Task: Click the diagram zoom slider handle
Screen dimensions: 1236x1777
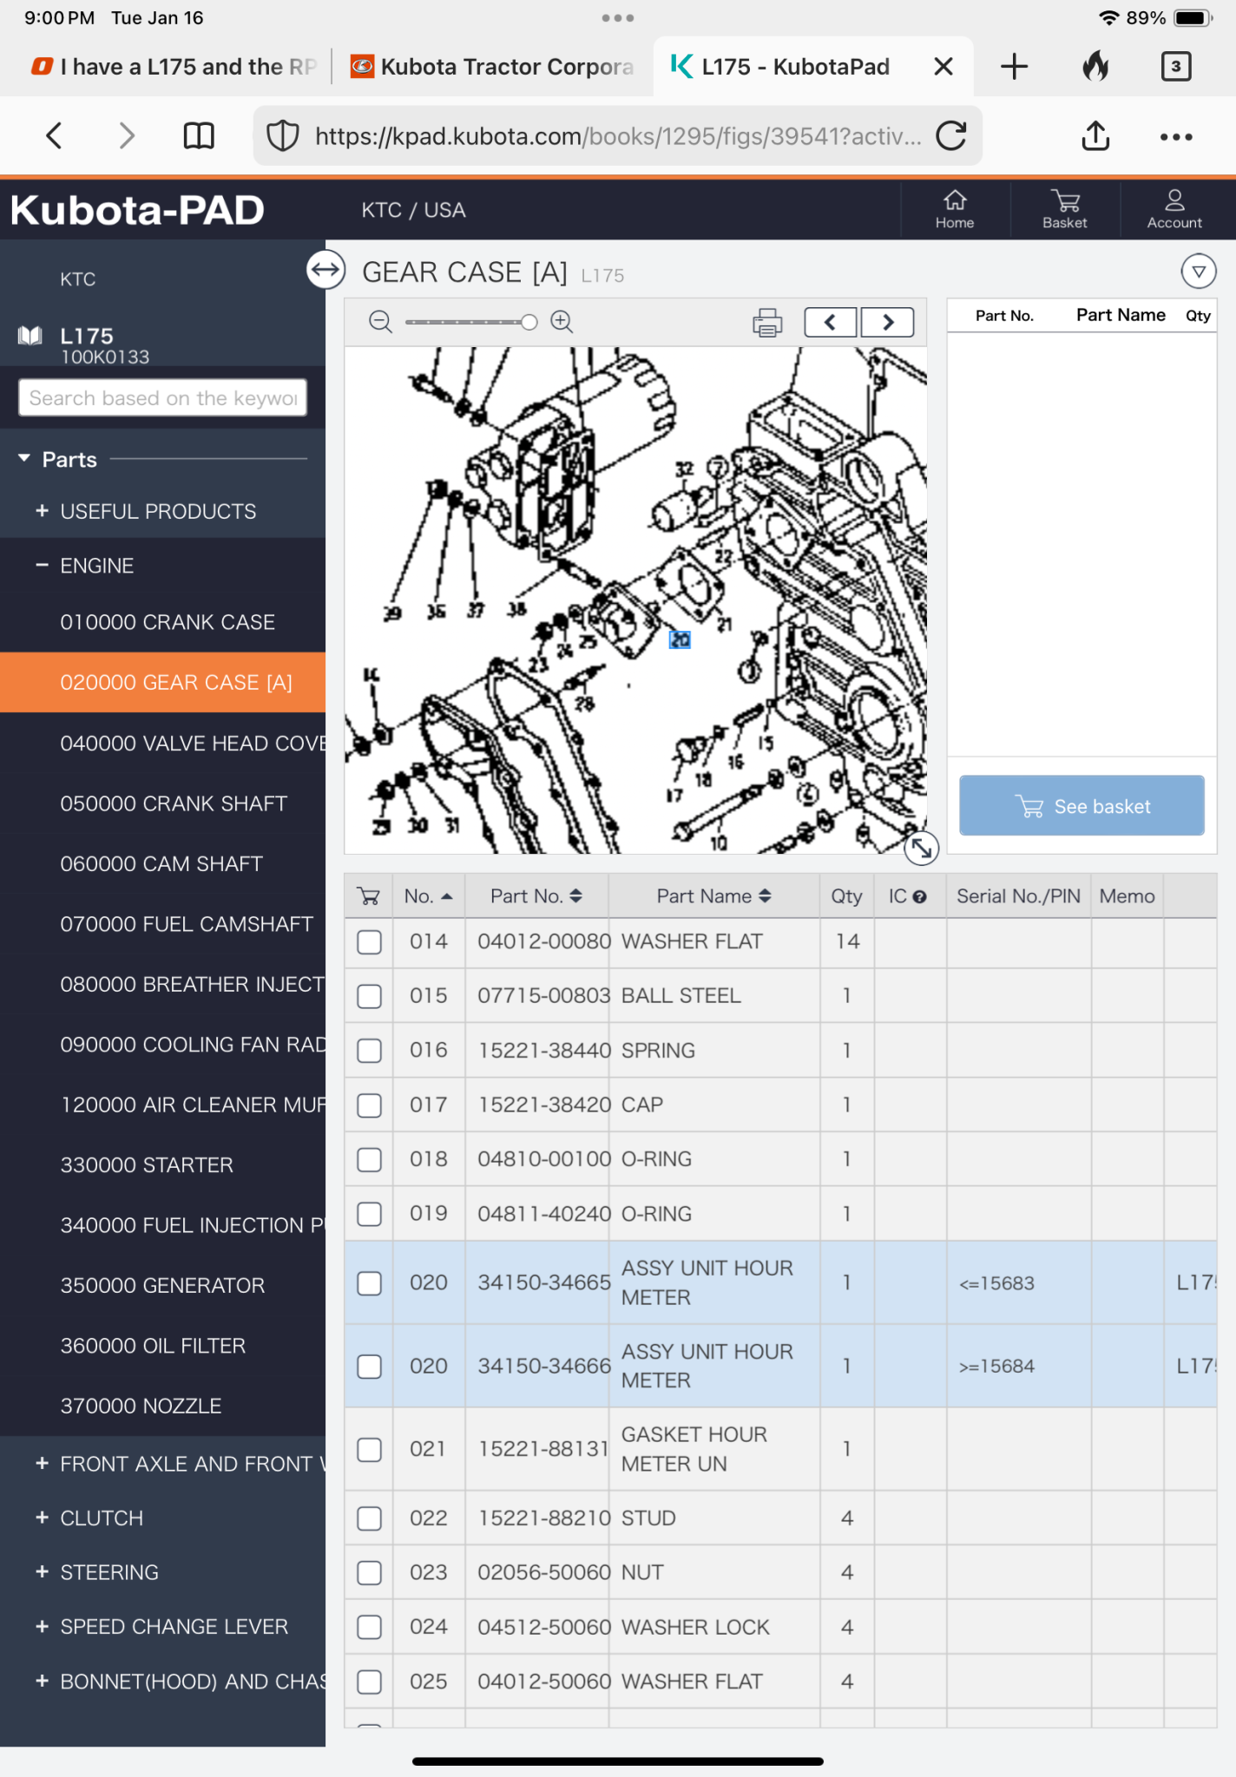Action: point(529,322)
